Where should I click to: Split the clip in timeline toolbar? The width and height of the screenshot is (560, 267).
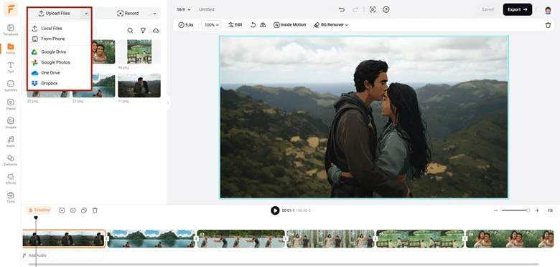(x=73, y=210)
